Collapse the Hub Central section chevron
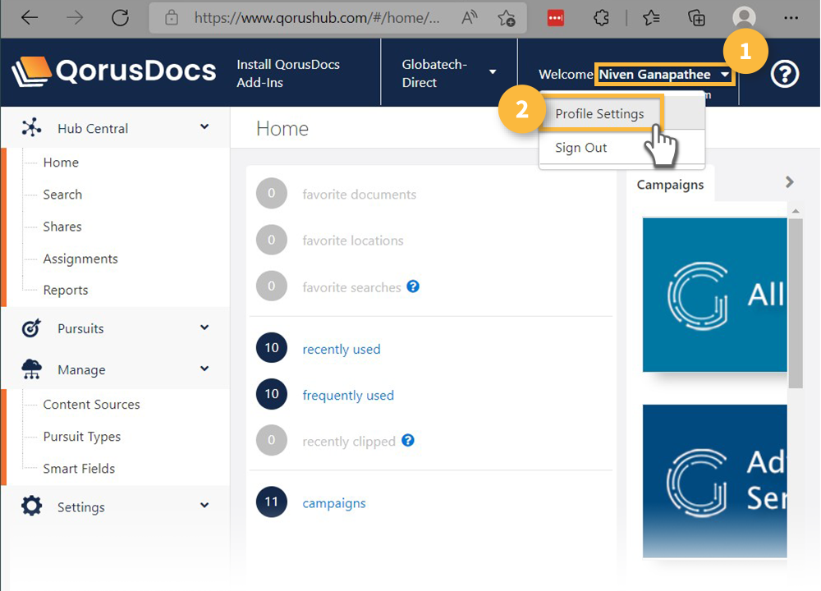Screen dimensions: 821x591 click(x=204, y=127)
